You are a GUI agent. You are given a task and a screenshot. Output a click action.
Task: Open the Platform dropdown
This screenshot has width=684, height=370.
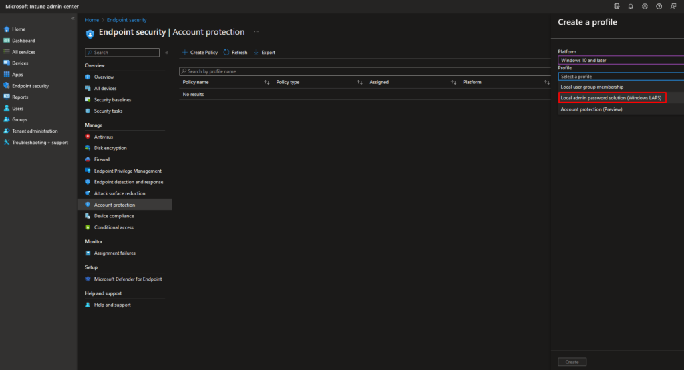[621, 60]
